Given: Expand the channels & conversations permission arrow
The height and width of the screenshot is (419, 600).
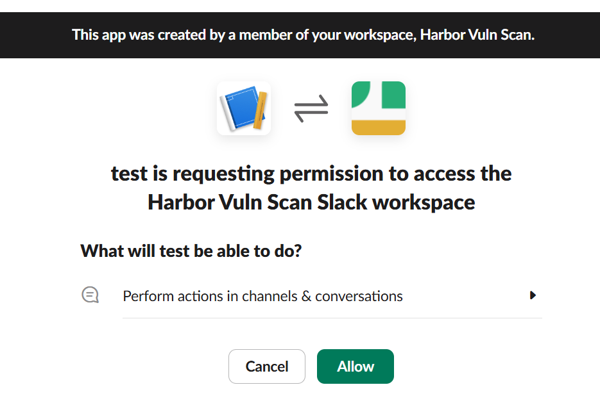Looking at the screenshot, I should coord(533,295).
